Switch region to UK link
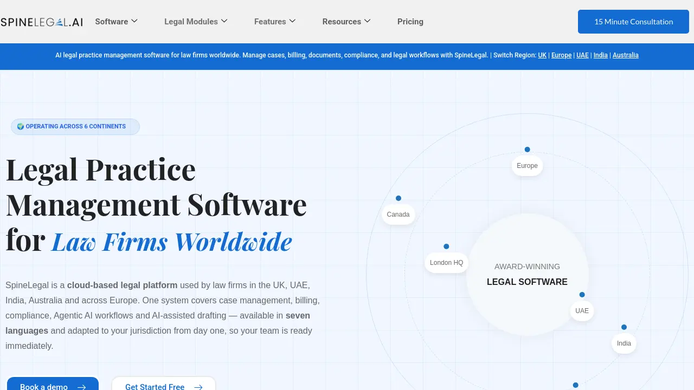694x390 pixels. pyautogui.click(x=542, y=55)
